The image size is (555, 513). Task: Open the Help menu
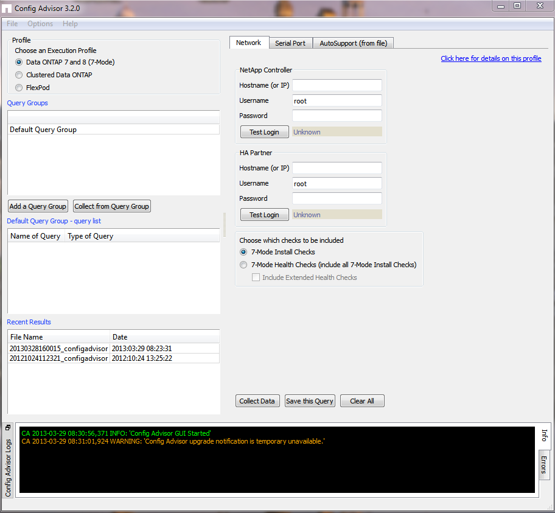(70, 24)
